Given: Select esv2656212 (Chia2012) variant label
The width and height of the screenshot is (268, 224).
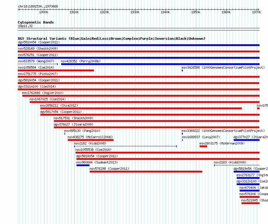Looking at the screenshot, I should tap(59, 105).
